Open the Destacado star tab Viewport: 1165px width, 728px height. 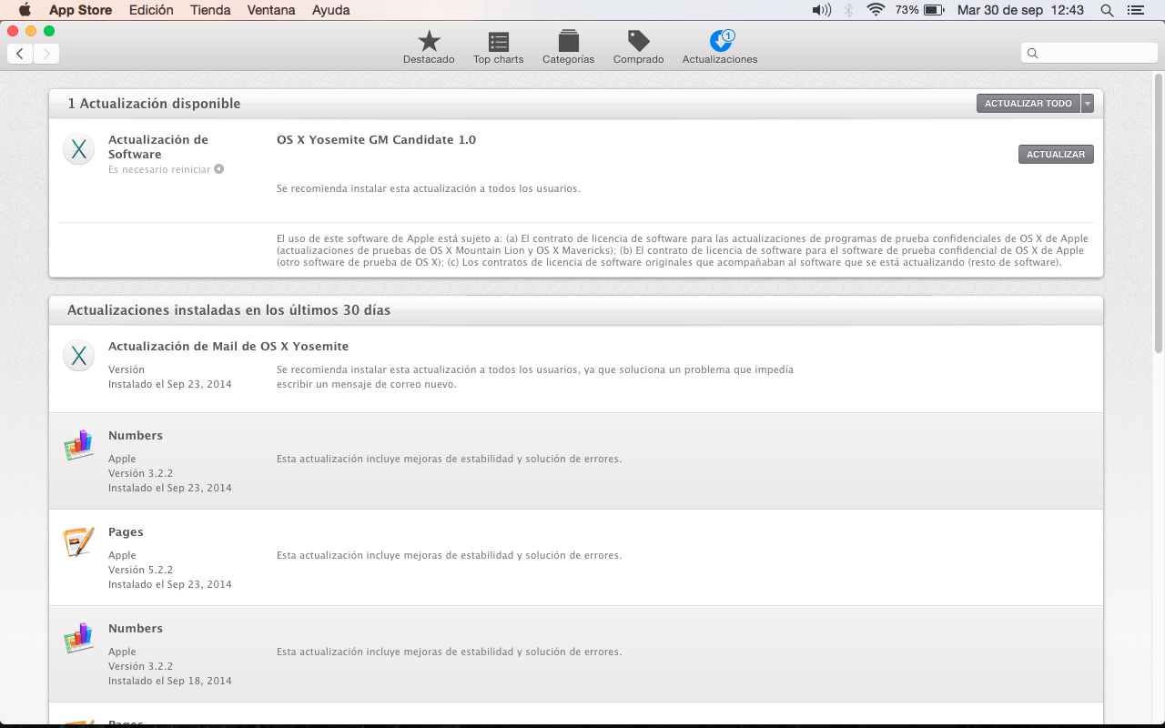coord(429,42)
